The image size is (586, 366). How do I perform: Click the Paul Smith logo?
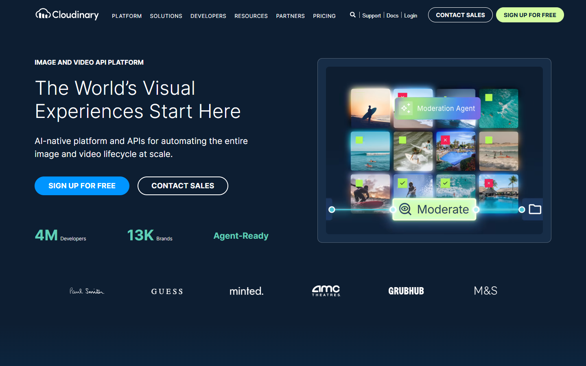[87, 291]
